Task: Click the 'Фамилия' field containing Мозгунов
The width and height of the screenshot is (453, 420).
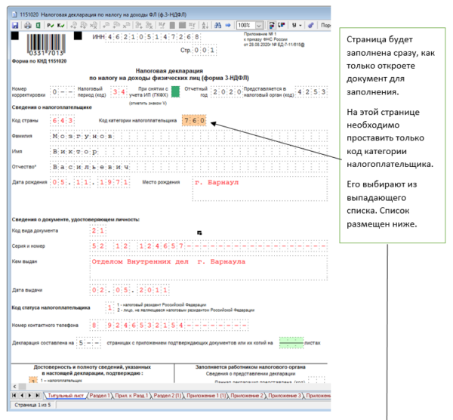Action: click(x=83, y=136)
